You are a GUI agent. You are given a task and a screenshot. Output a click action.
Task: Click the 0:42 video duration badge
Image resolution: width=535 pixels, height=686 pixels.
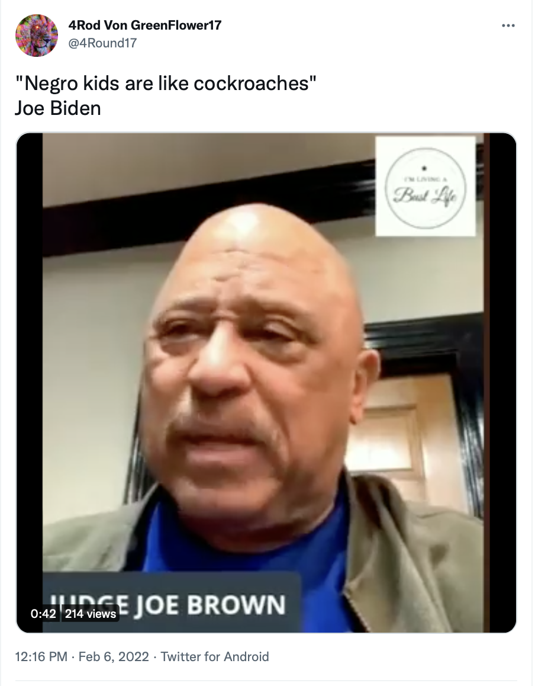pos(43,613)
